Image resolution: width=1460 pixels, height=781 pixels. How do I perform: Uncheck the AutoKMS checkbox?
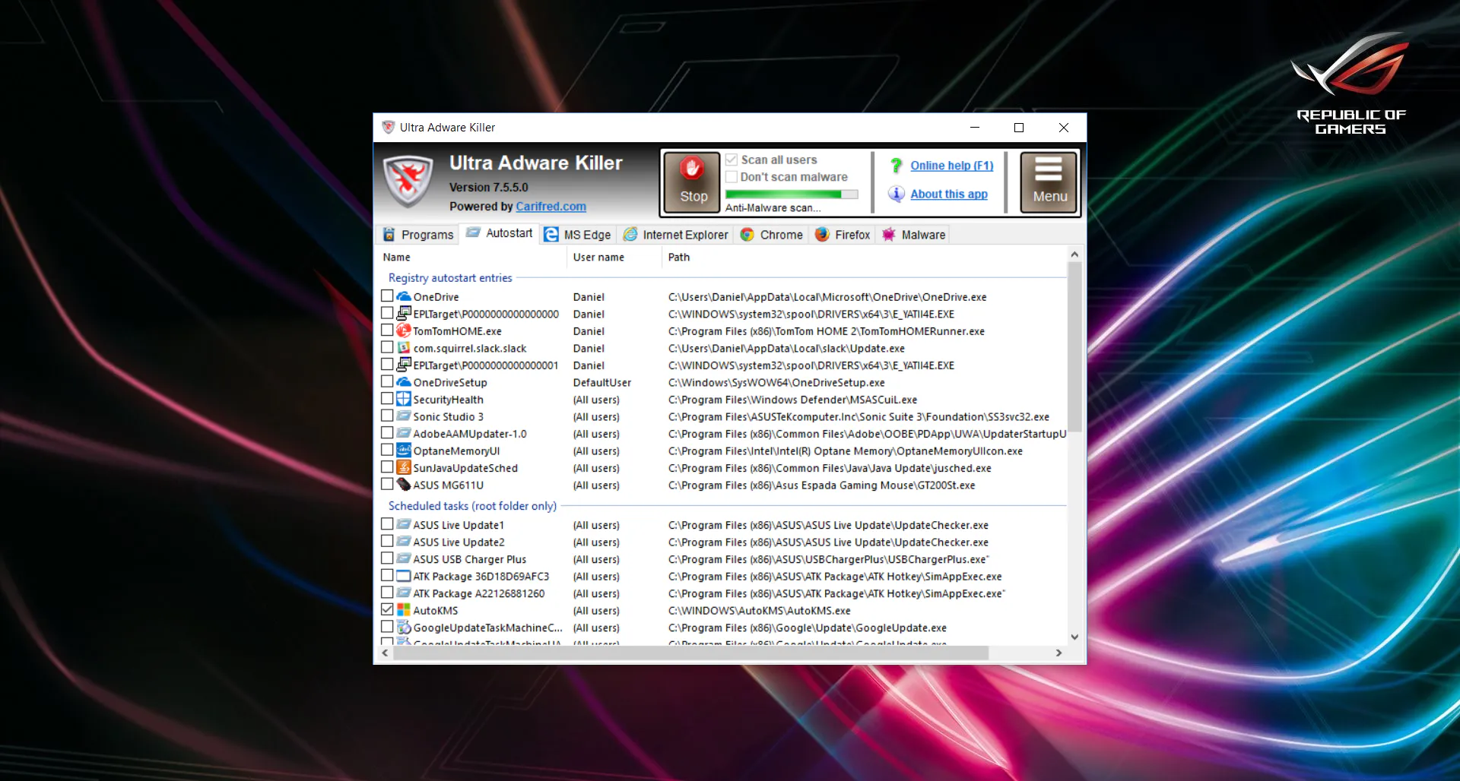coord(387,609)
